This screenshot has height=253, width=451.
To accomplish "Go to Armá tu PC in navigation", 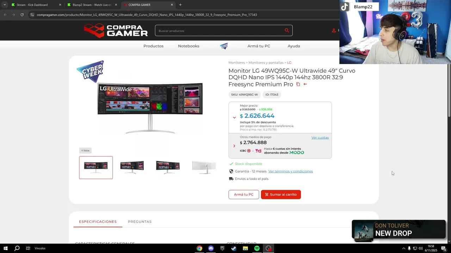I will coord(259,46).
